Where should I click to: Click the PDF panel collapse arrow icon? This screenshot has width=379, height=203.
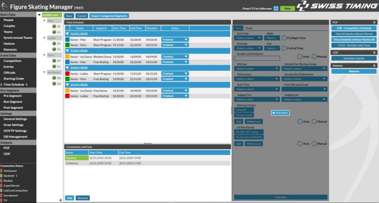tap(374, 23)
